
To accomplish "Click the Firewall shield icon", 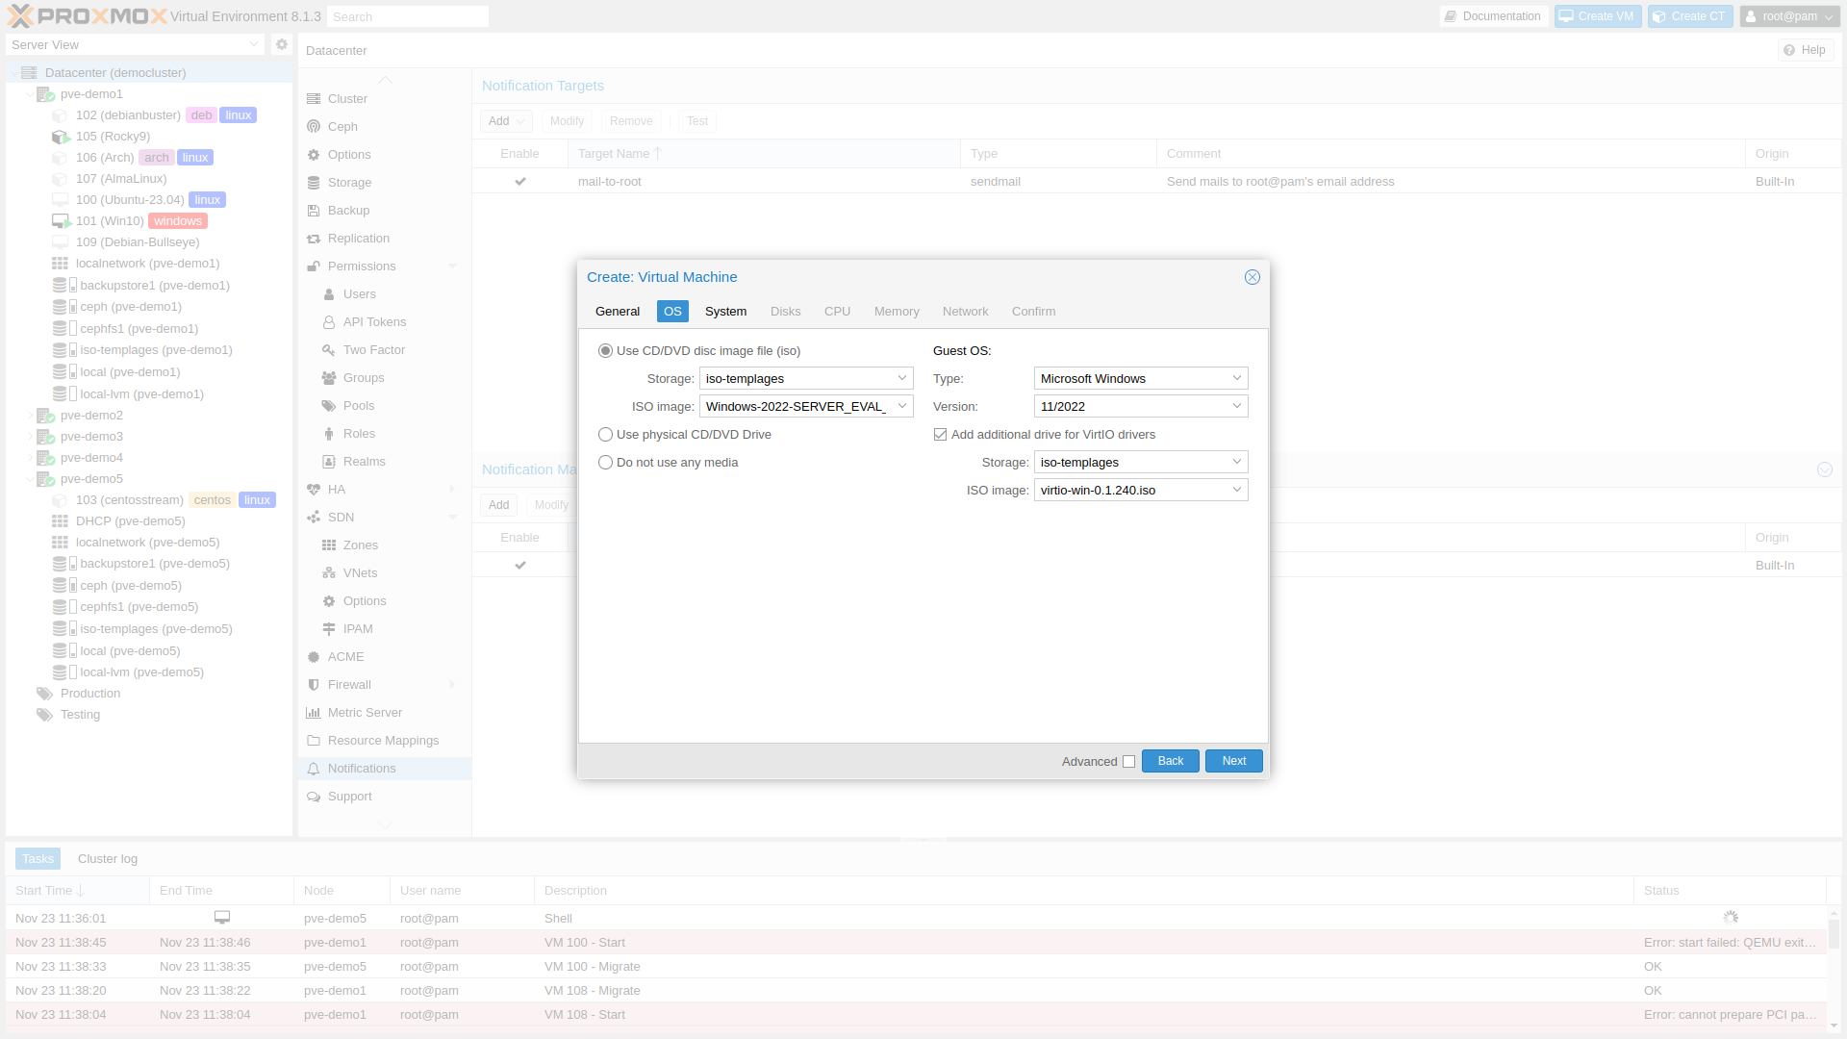I will tap(314, 685).
